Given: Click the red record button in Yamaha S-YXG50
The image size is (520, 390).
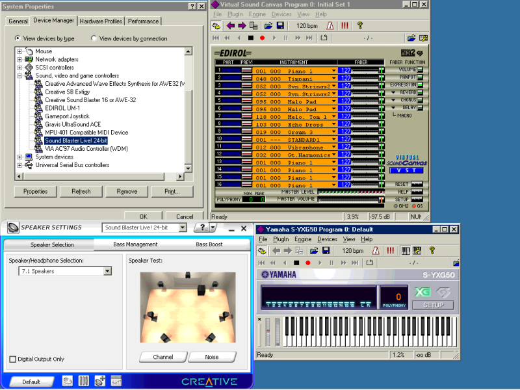Looking at the screenshot, I should (307, 263).
